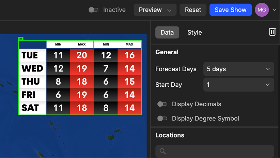Focus the Locations search field

point(215,151)
